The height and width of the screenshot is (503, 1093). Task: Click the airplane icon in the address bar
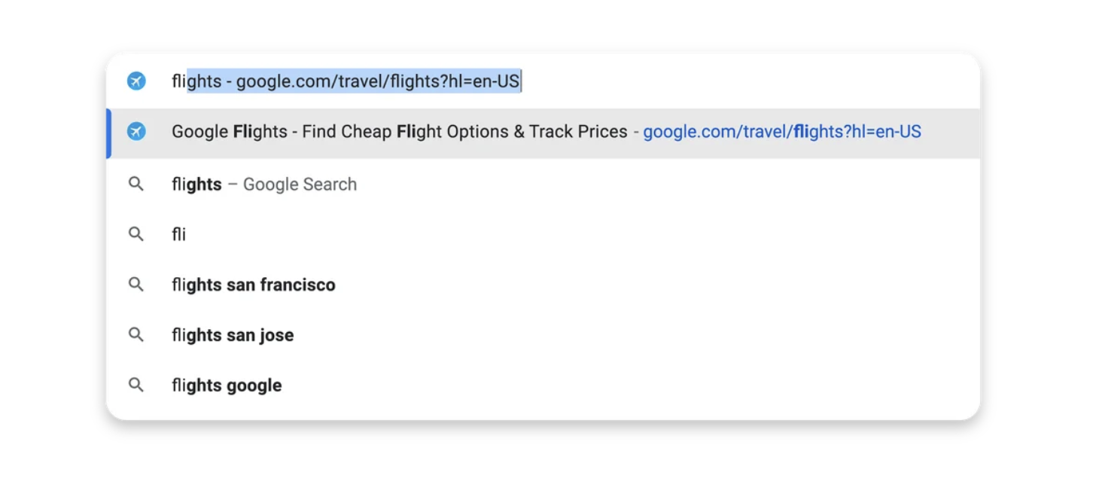136,81
